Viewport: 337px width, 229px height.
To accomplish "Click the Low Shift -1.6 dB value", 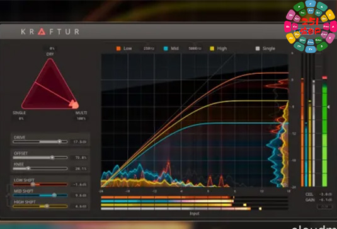I will coord(80,185).
